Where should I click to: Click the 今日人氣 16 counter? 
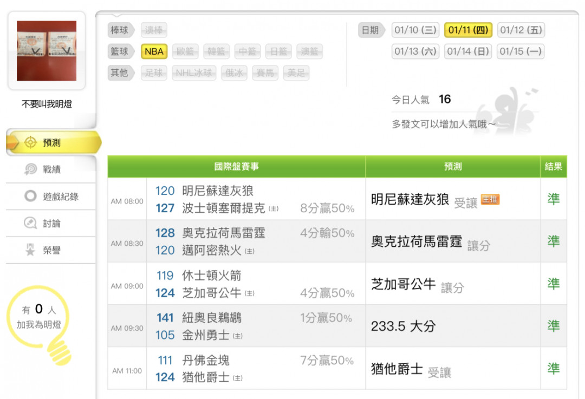[x=421, y=99]
